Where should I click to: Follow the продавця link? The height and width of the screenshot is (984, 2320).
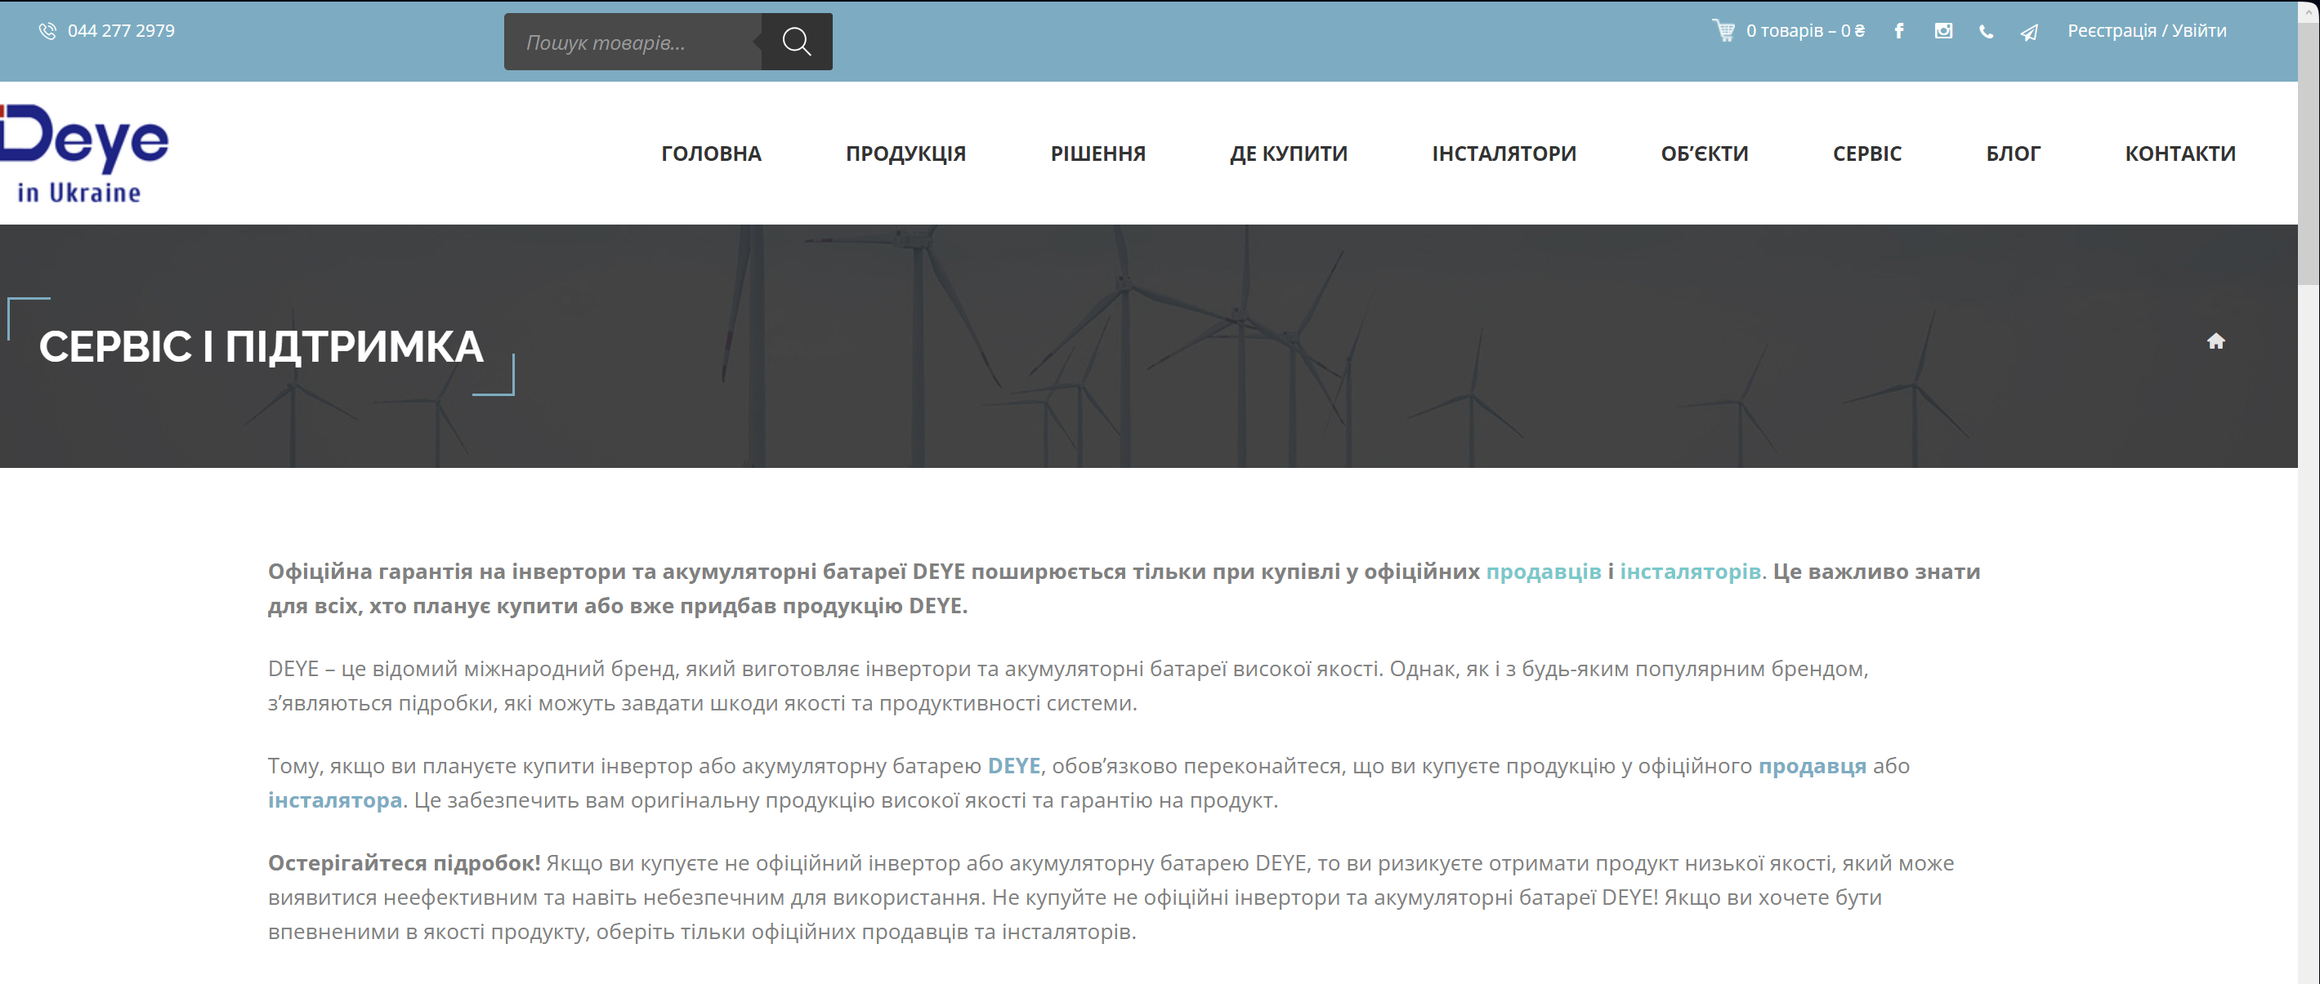pyautogui.click(x=1812, y=765)
